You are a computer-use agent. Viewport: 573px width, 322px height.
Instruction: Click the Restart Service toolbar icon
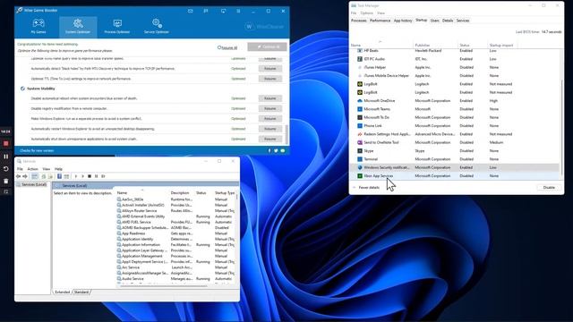[x=103, y=176]
